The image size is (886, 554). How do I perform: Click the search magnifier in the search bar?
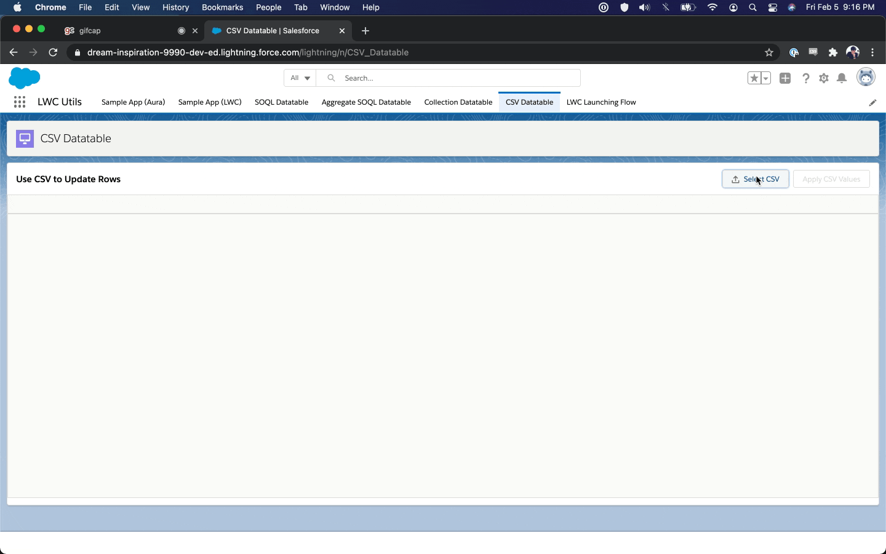click(x=330, y=78)
